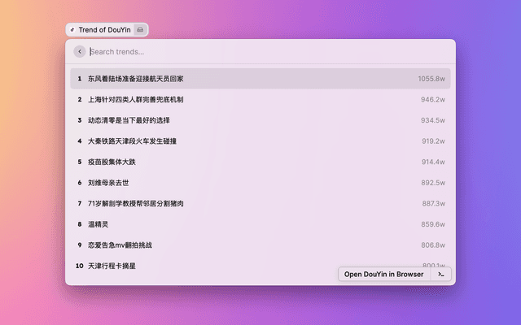Image resolution: width=521 pixels, height=325 pixels.
Task: Open the actions panel terminal-prompt icon
Action: (441, 274)
